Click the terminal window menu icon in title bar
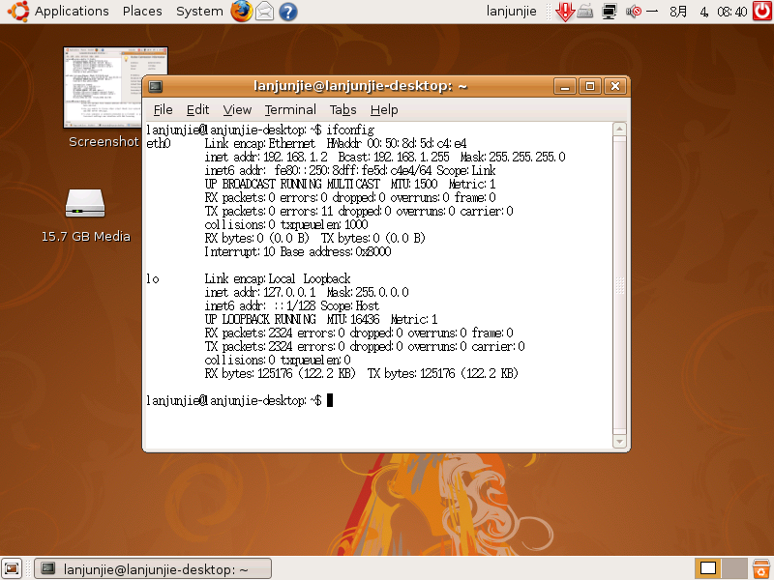The image size is (774, 580). [x=156, y=86]
